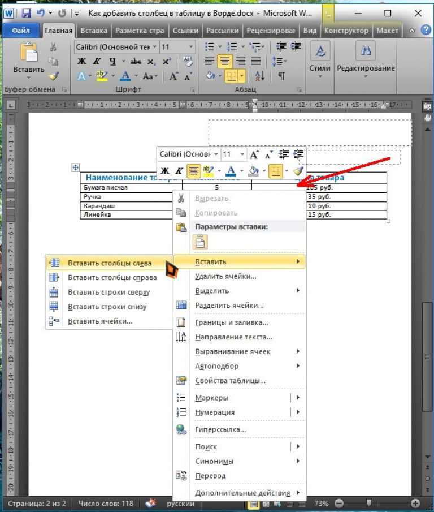Screen dimensions: 434x512
Task: Click the Clear Formatting icon in Font group
Action: pyautogui.click(x=188, y=61)
